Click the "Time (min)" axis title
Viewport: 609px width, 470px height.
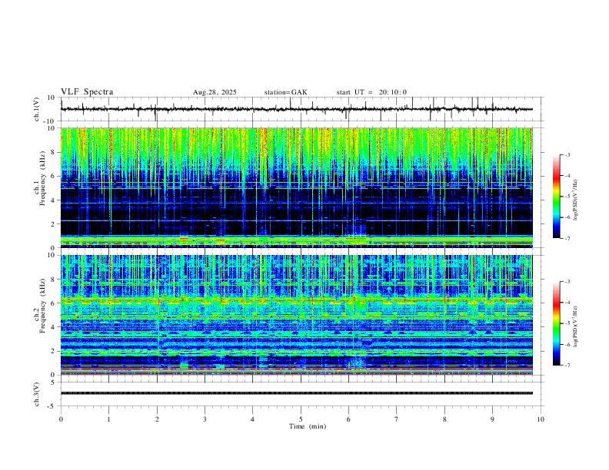click(x=308, y=426)
